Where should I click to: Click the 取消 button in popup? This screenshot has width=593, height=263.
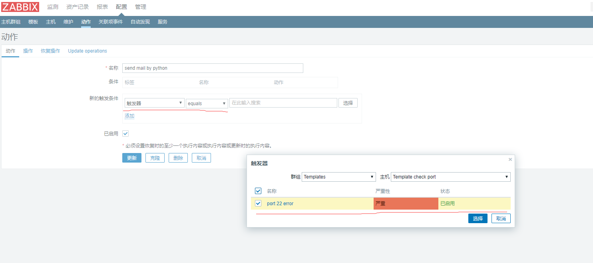[x=501, y=218]
